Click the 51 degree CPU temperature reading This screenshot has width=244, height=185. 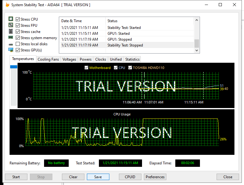(222, 86)
